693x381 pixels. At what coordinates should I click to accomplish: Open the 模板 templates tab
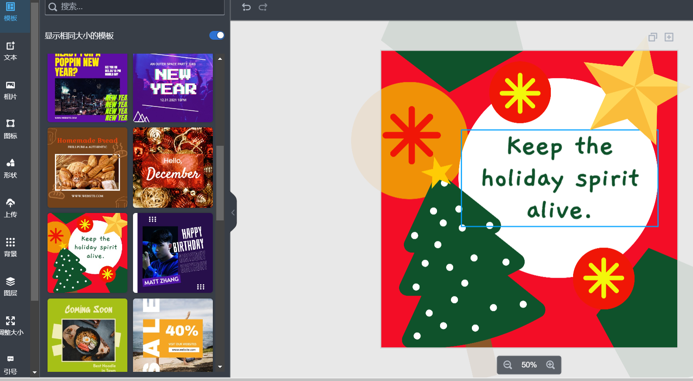point(10,12)
